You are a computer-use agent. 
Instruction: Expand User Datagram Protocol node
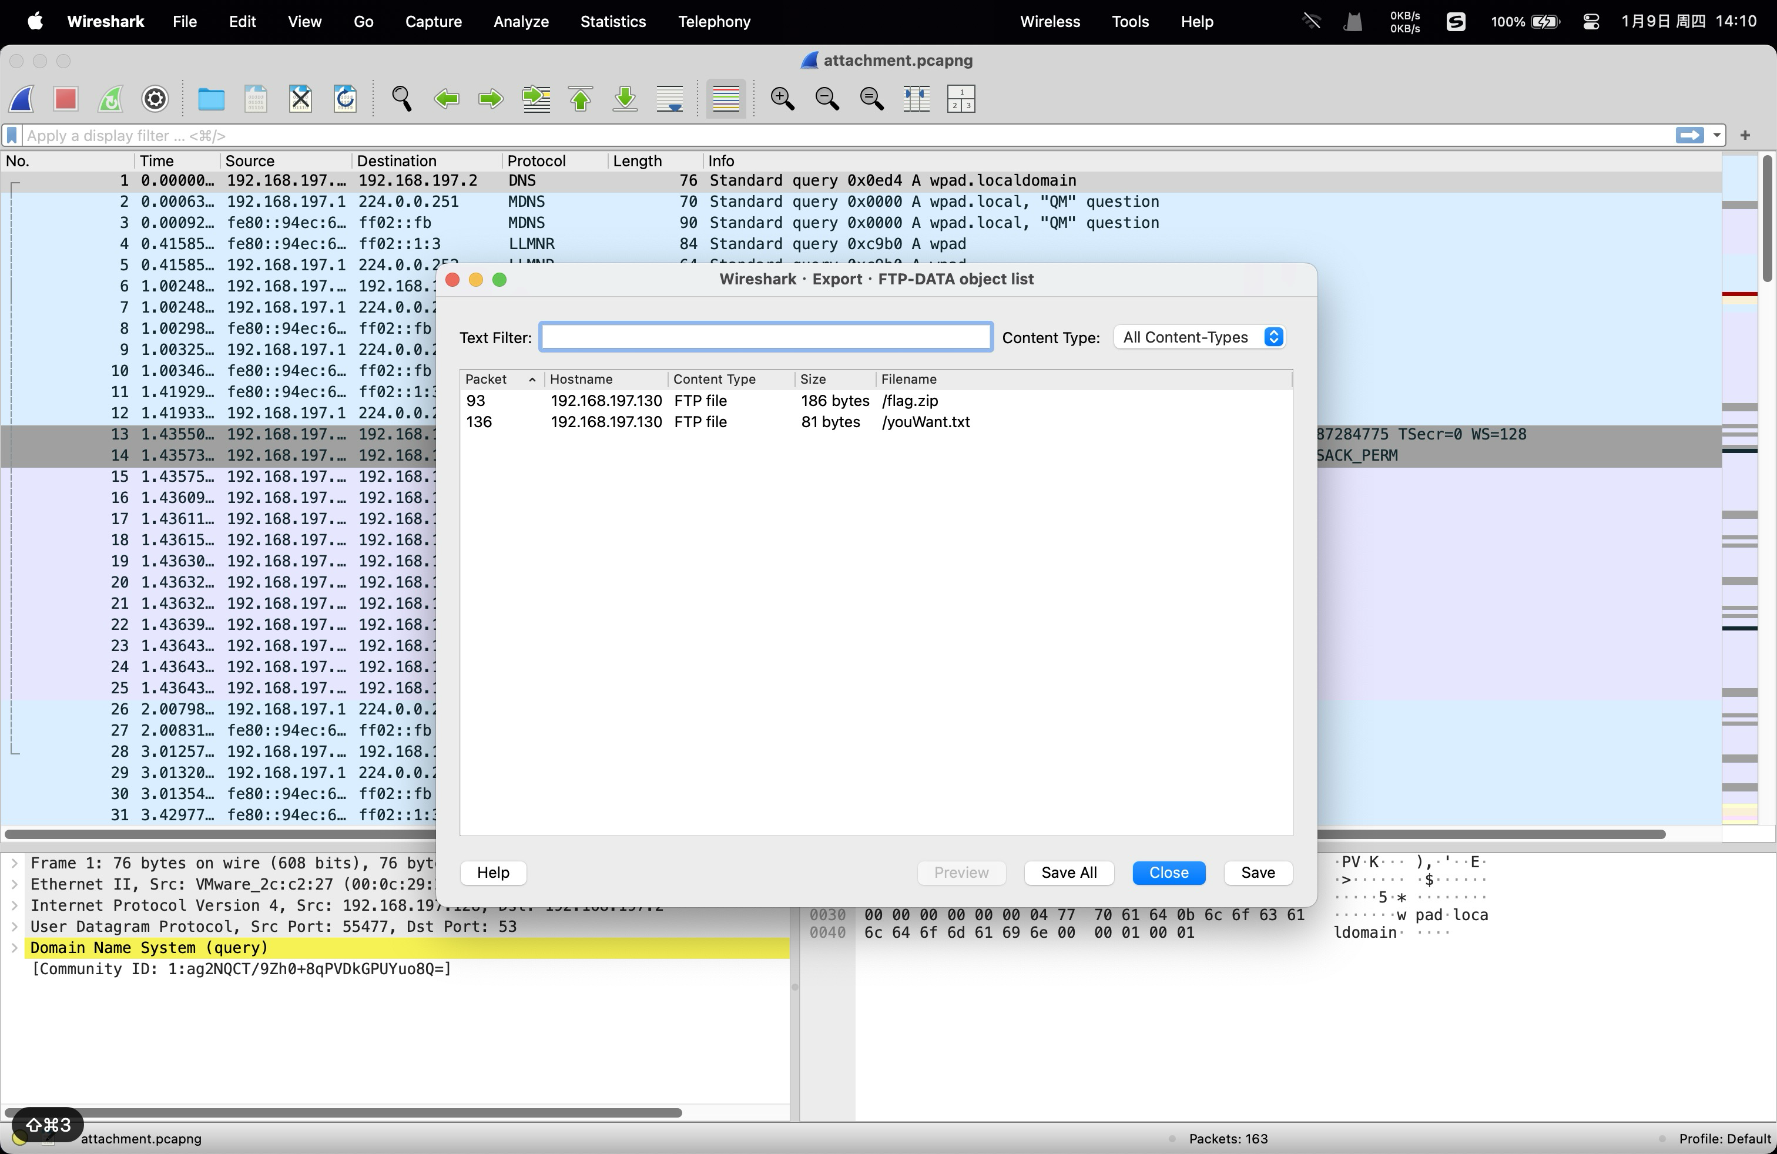point(14,927)
